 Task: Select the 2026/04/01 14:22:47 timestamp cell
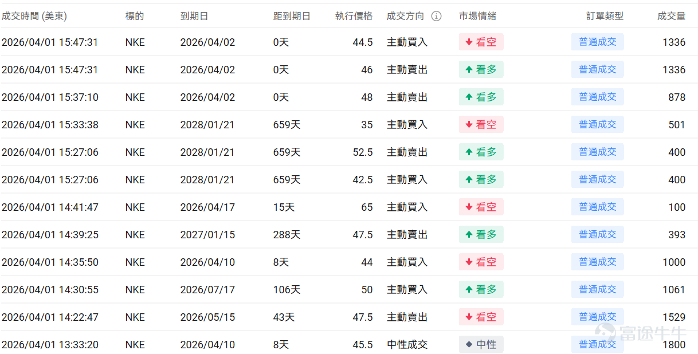click(50, 317)
